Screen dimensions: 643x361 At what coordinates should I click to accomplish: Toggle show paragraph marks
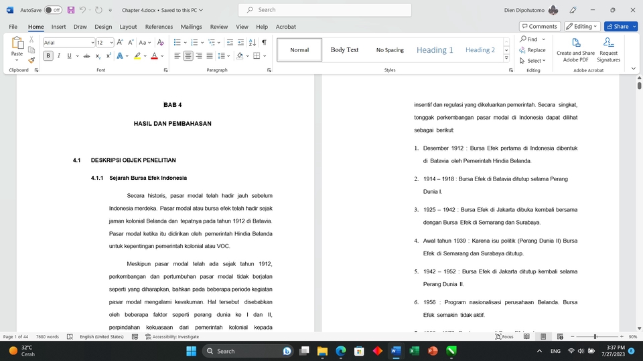pos(264,42)
